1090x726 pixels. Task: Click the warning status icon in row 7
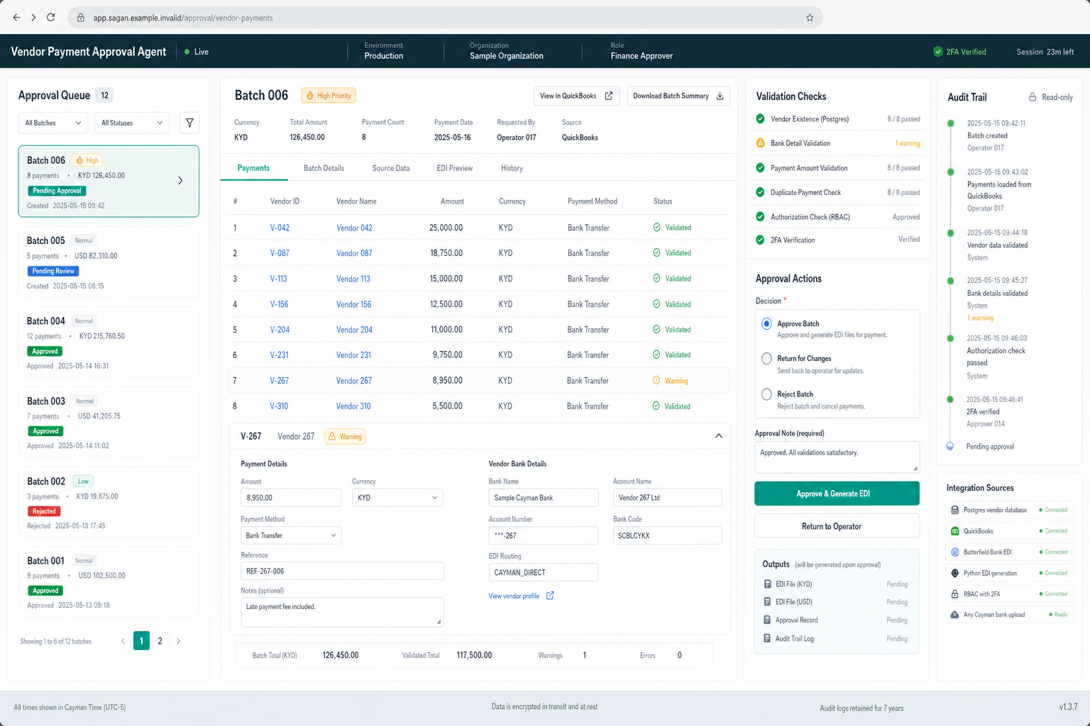(x=656, y=380)
